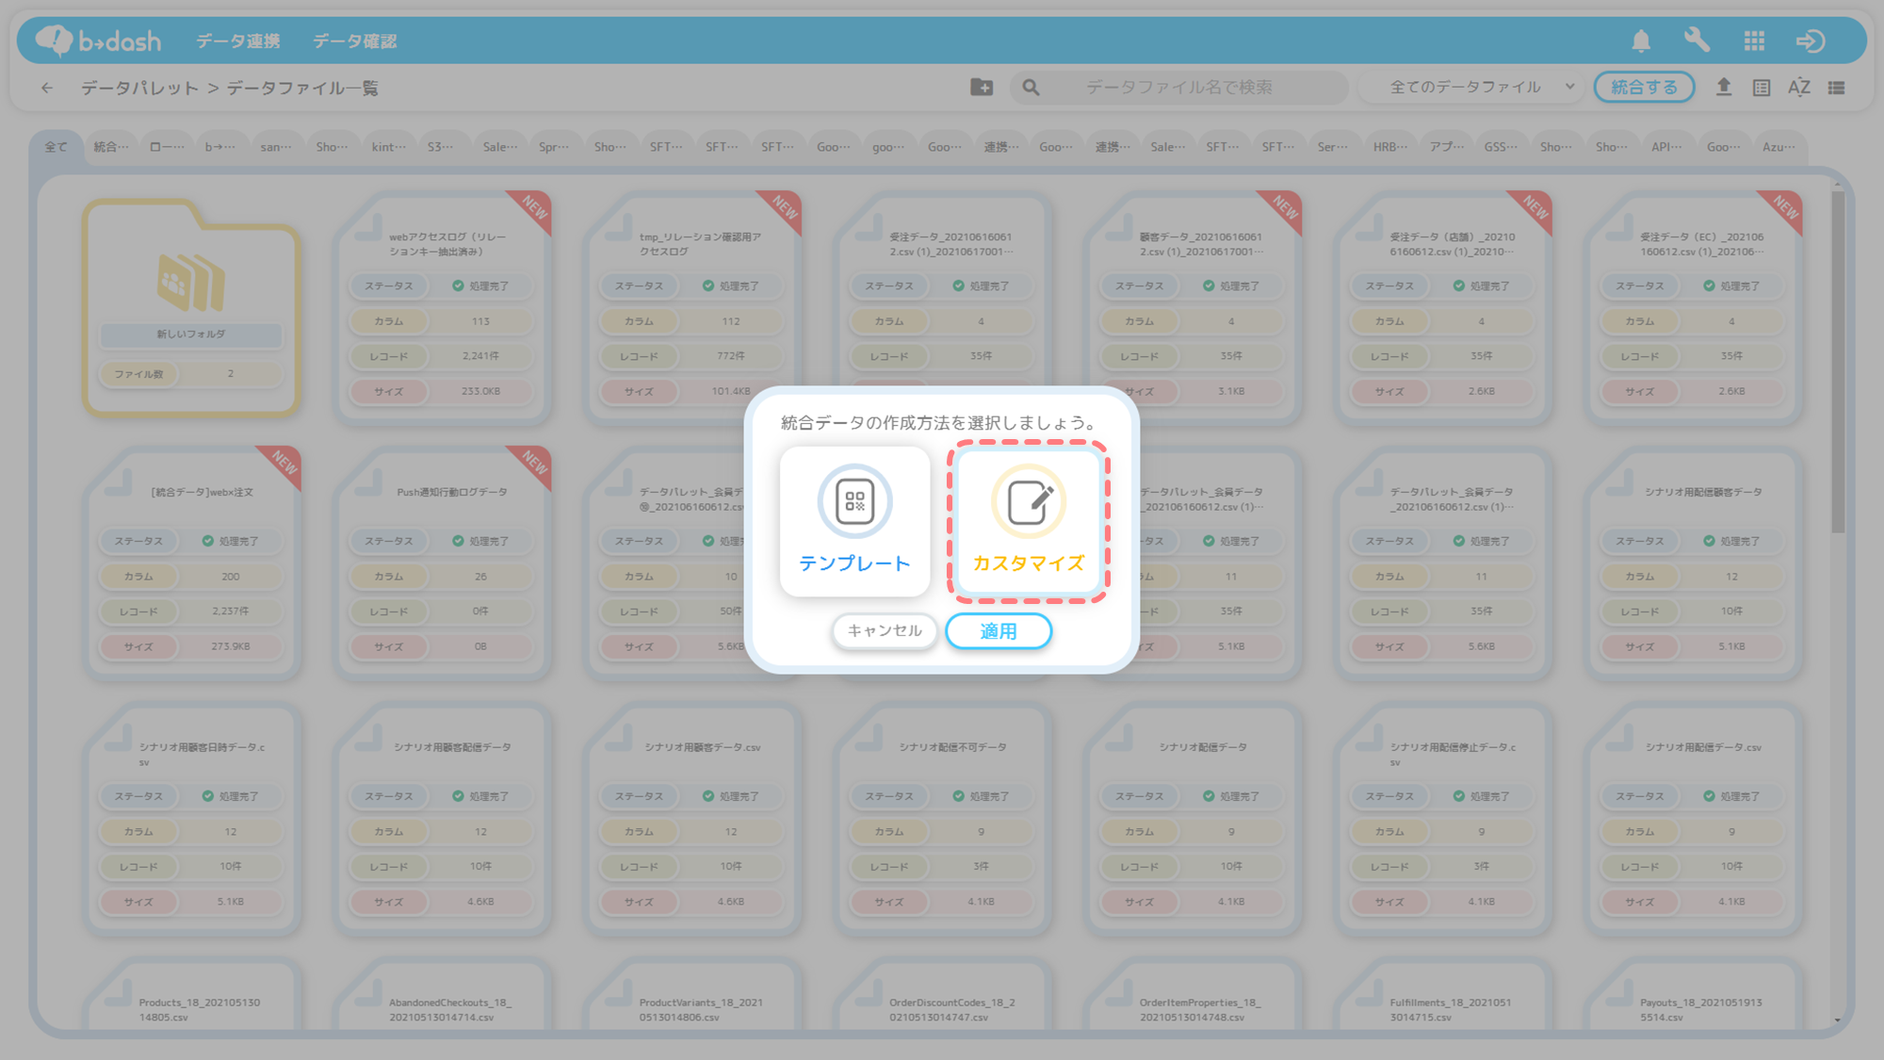Select the Azu… tab
The width and height of the screenshot is (1884, 1060).
(x=1779, y=147)
